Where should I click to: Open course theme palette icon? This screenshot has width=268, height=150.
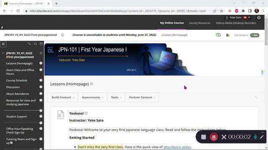pyautogui.click(x=228, y=35)
